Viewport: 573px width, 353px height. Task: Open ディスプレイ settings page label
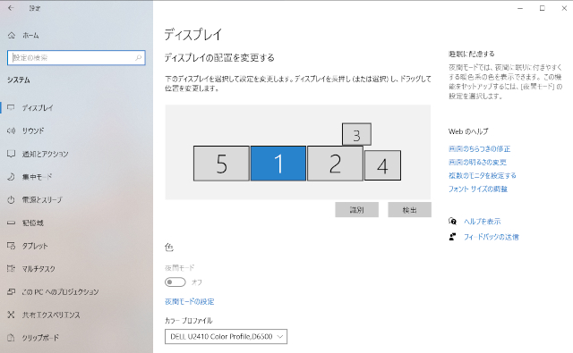coord(38,107)
